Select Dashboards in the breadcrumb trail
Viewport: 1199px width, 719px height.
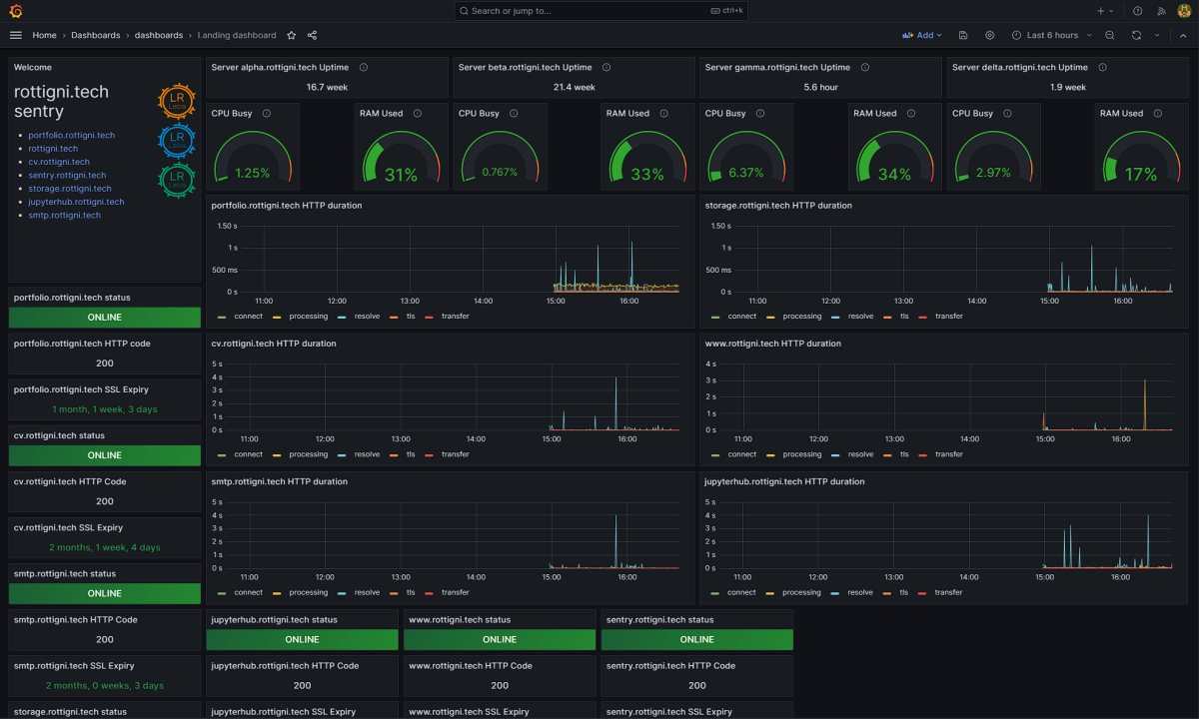click(x=96, y=35)
